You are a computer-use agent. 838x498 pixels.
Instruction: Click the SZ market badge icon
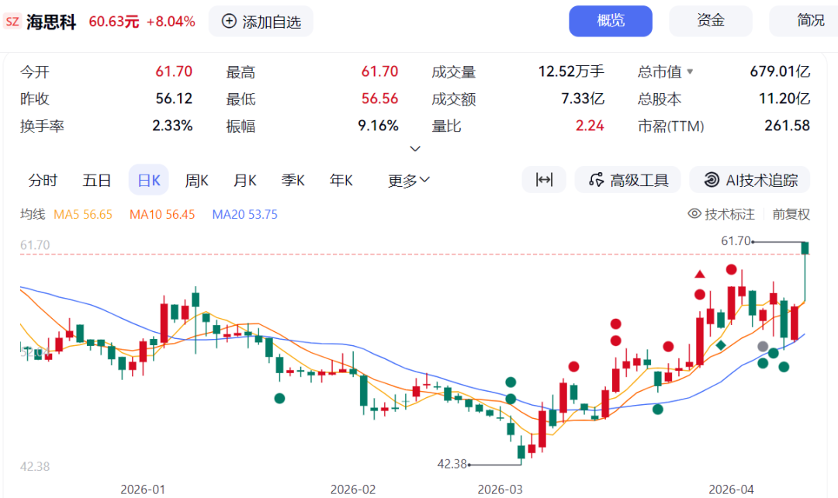point(12,22)
